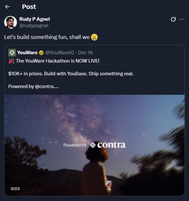The width and height of the screenshot is (189, 201).
Task: Click the Dec 16 timestamp
Action: [85, 53]
